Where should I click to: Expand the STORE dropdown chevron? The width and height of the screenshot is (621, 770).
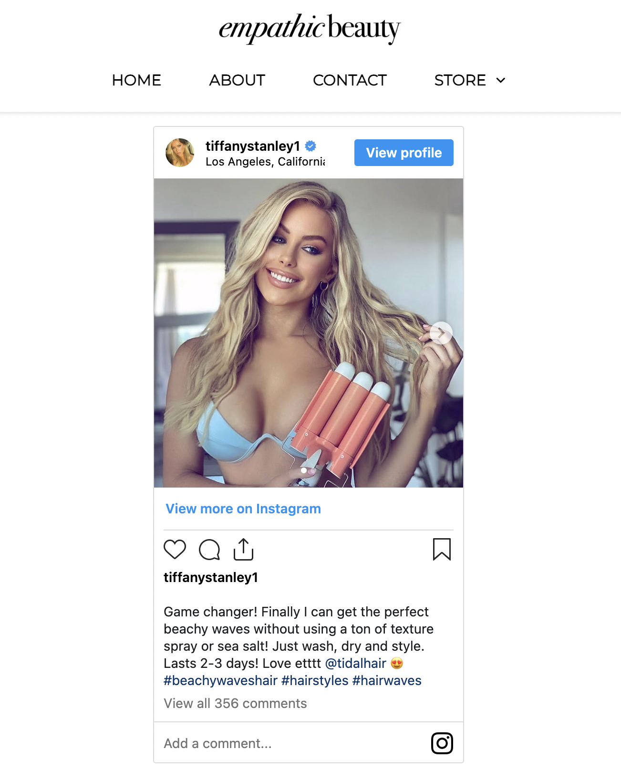pos(500,80)
